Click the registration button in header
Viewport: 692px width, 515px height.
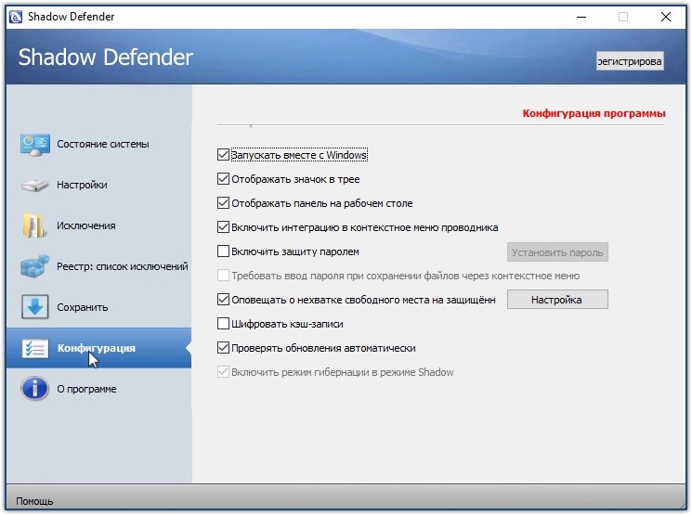click(x=630, y=61)
